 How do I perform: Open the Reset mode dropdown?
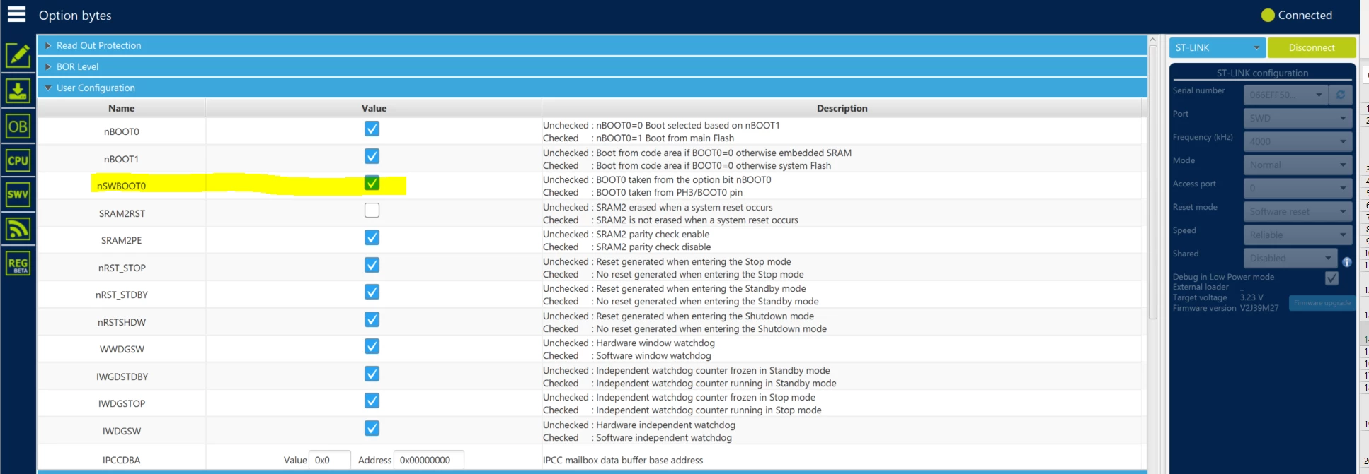(x=1298, y=211)
